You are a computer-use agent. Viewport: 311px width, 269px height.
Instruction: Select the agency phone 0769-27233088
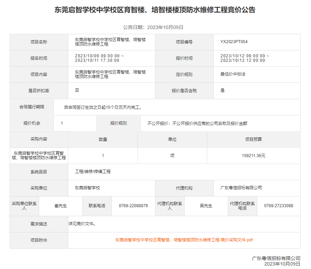click(278, 206)
